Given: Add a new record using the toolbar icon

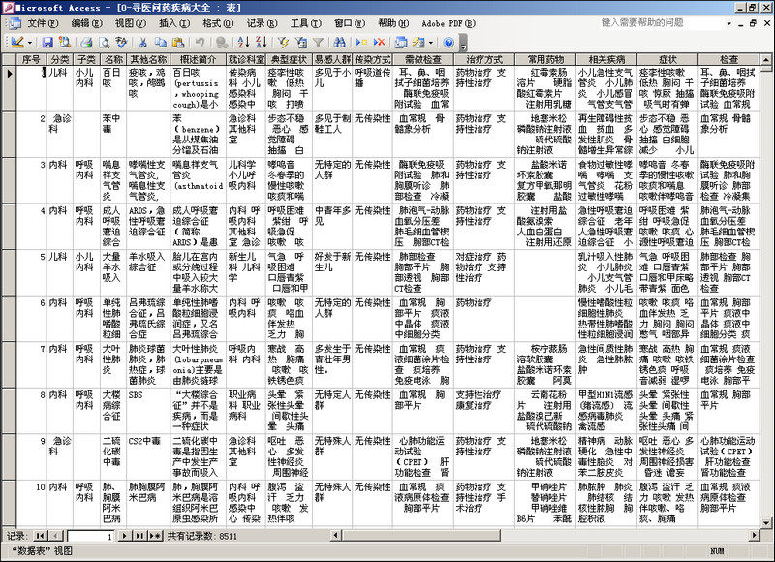Looking at the screenshot, I should pos(361,43).
